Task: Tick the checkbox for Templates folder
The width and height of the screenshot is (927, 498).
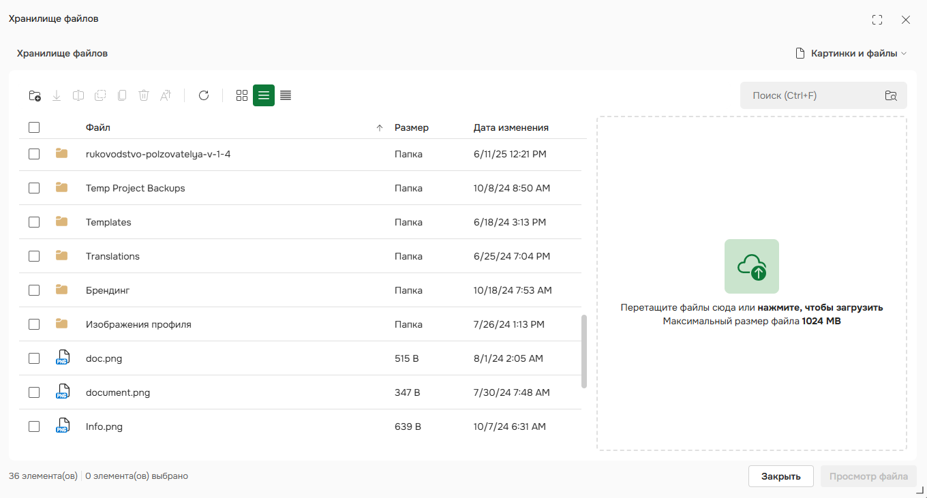Action: [34, 222]
